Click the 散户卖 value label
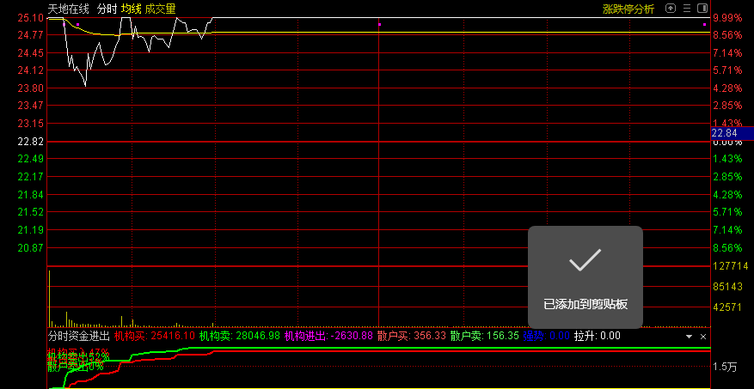754x389 pixels. tap(484, 336)
